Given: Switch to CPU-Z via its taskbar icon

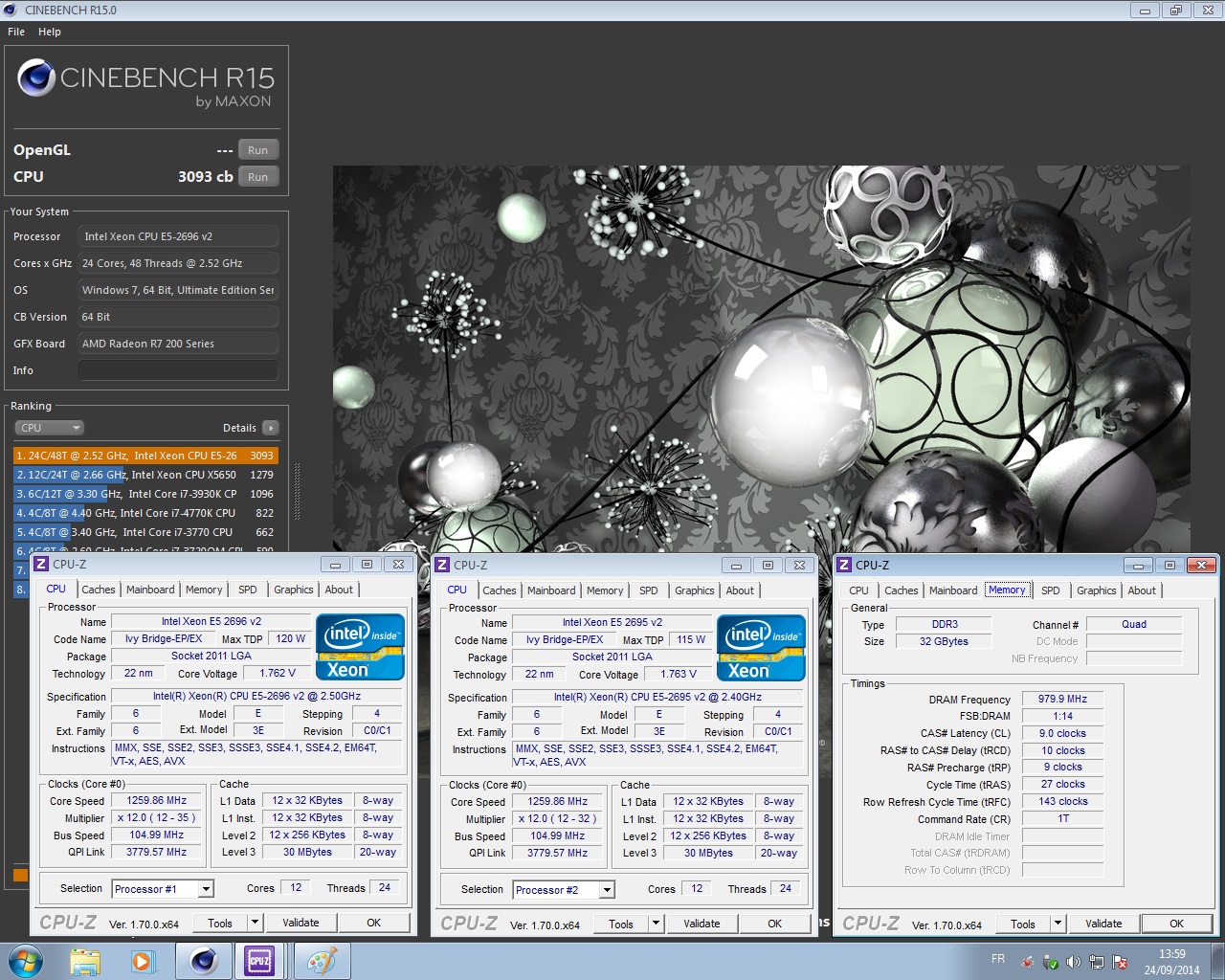Looking at the screenshot, I should point(259,961).
